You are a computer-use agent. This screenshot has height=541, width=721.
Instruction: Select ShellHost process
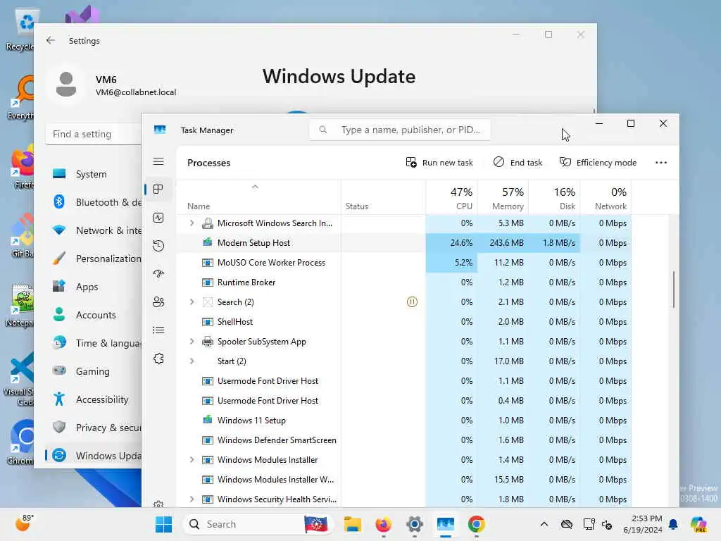(x=403, y=321)
